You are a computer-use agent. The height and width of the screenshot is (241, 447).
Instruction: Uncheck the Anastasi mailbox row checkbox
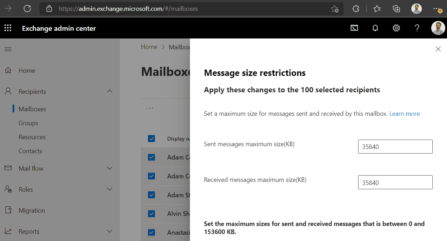click(x=151, y=232)
